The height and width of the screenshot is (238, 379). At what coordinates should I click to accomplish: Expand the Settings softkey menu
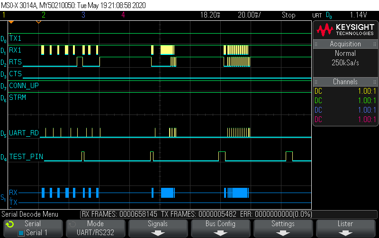pyautogui.click(x=283, y=229)
